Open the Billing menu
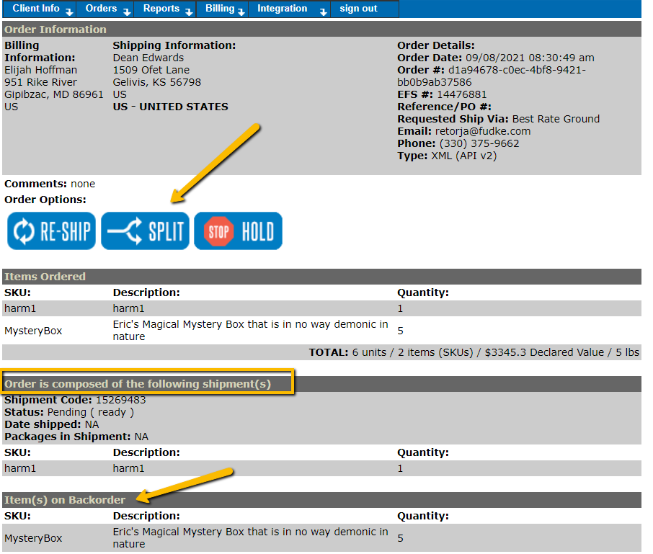 pyautogui.click(x=222, y=9)
